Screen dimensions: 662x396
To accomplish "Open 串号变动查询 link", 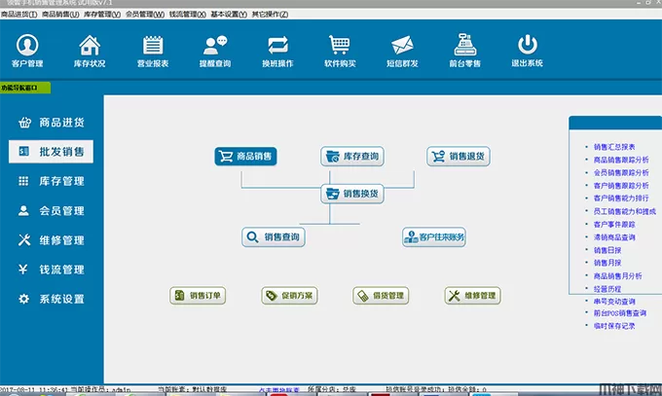I will point(614,302).
